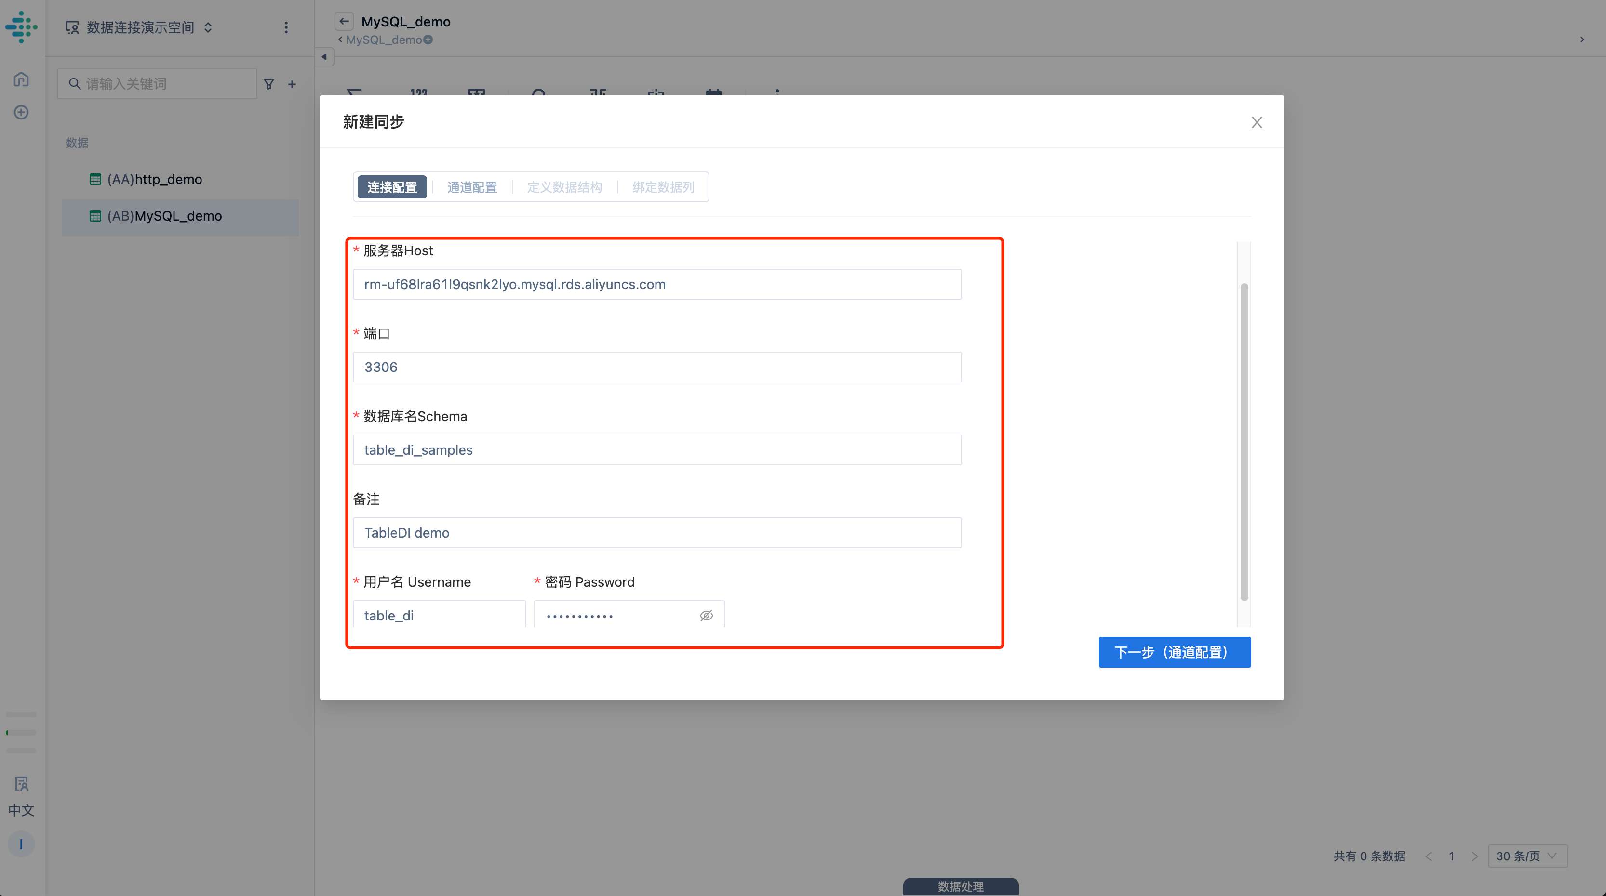Click the filter funnel icon

(268, 83)
